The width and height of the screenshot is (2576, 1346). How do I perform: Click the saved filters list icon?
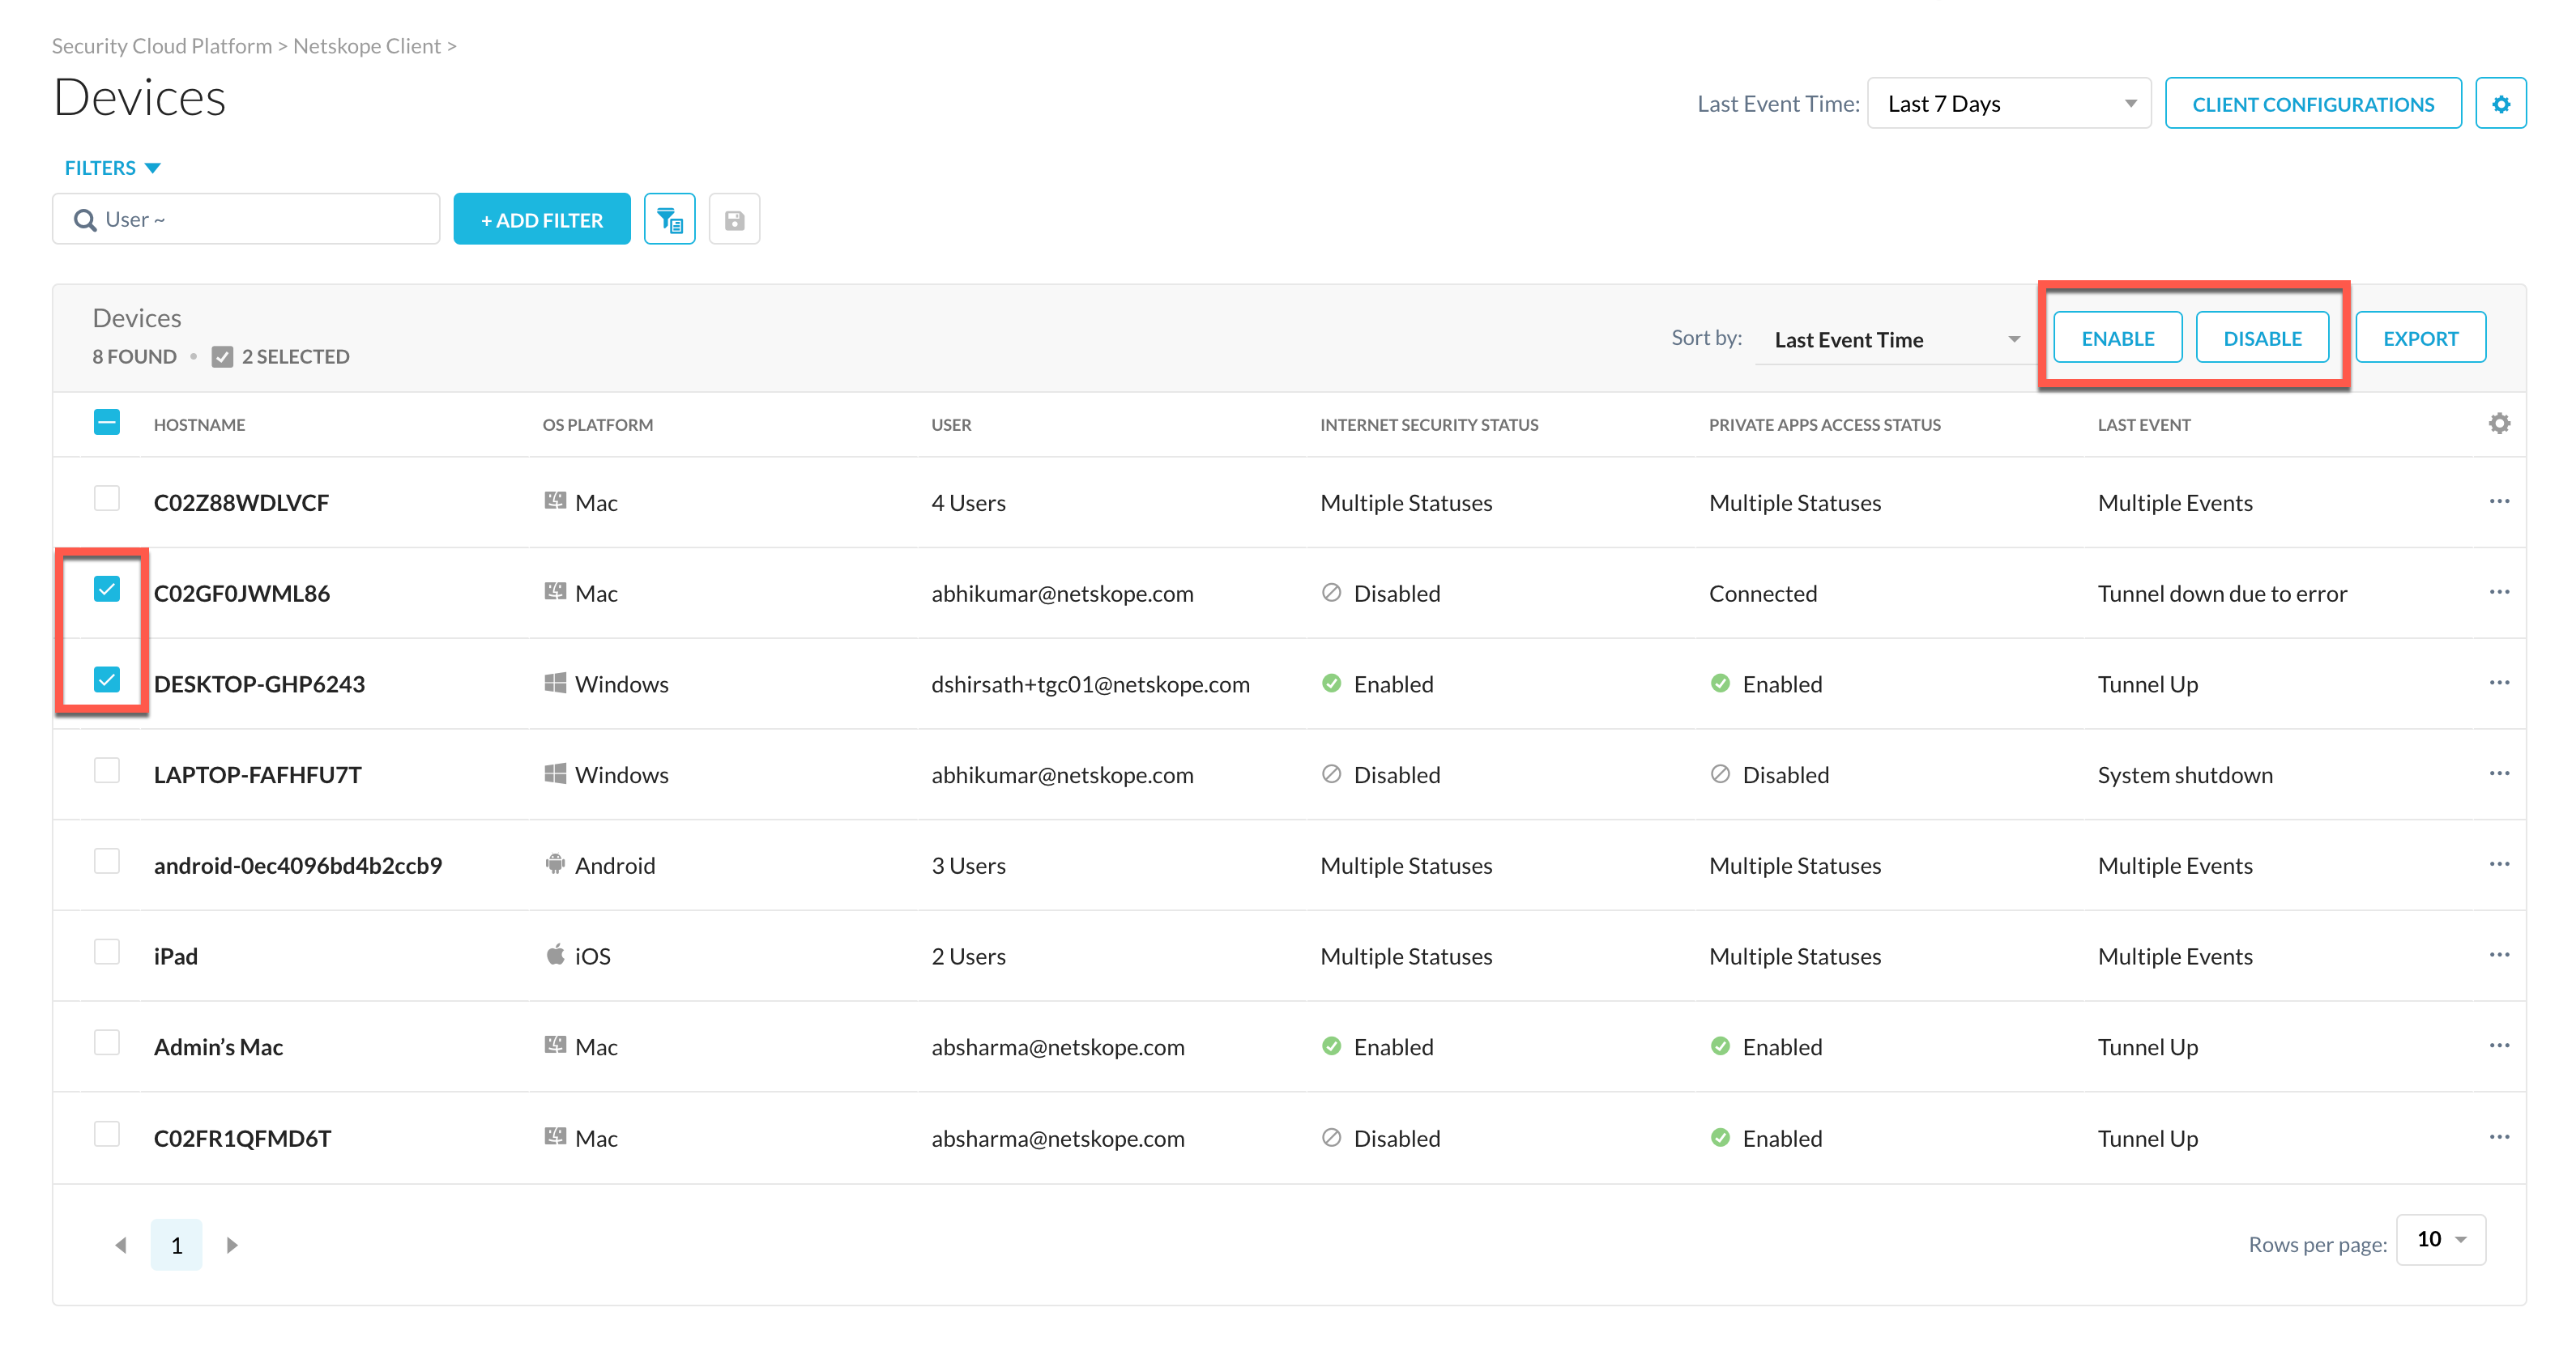[669, 219]
